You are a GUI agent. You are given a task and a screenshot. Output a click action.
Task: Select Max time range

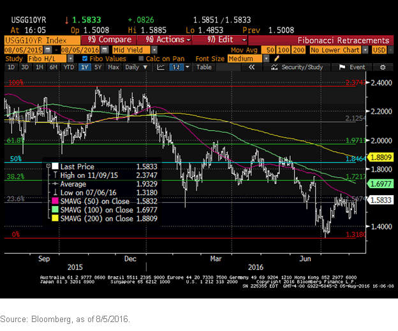[x=114, y=67]
